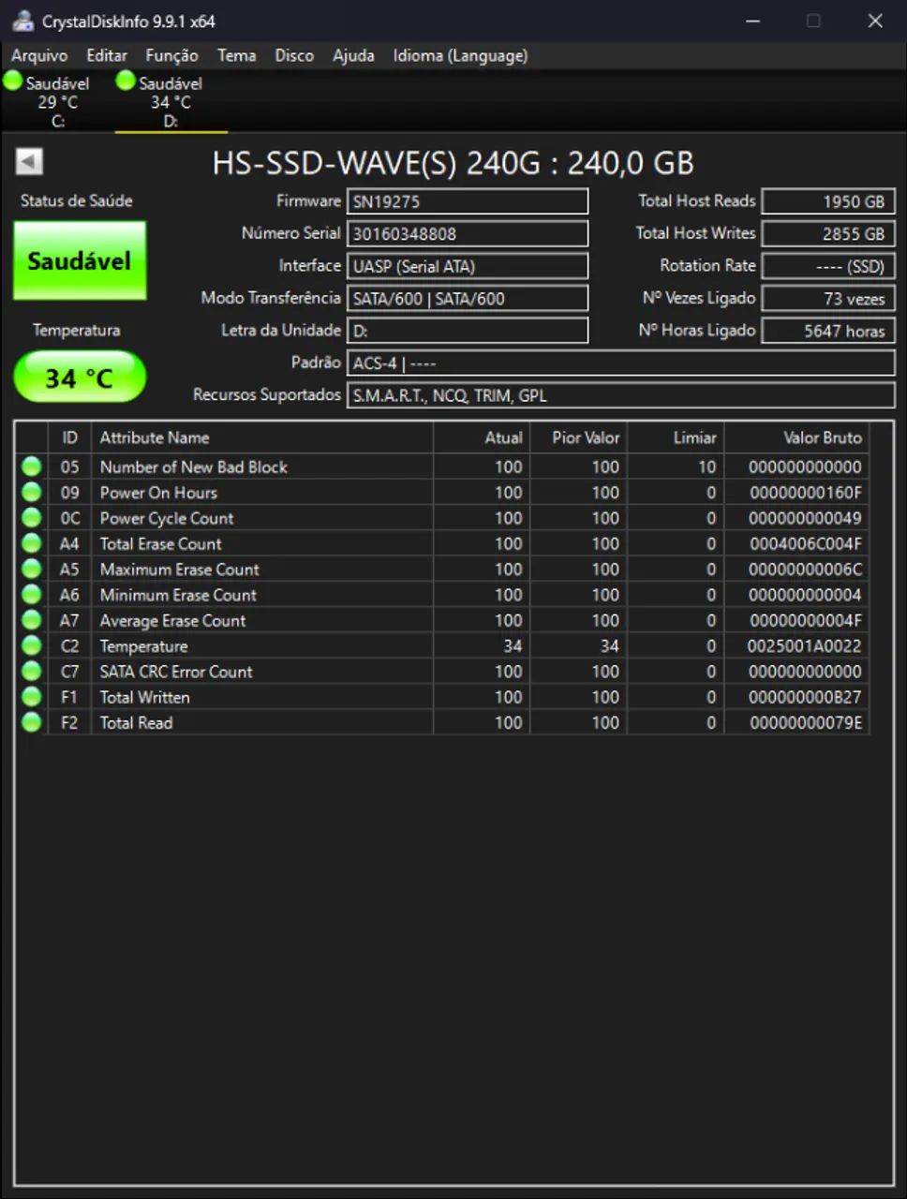Open the Arquivo menu
Image resolution: width=907 pixels, height=1199 pixels.
39,55
